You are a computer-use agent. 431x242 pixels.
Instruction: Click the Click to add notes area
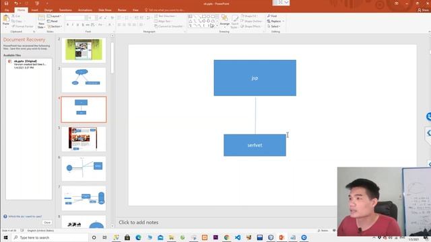click(x=139, y=223)
